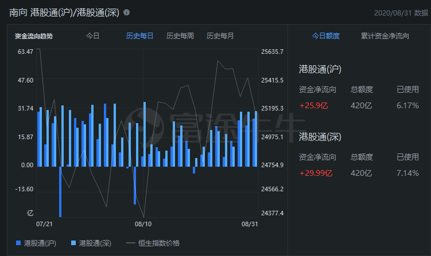
Task: Click the 港股通(沪) dark blue legend swatch
Action: coord(18,243)
